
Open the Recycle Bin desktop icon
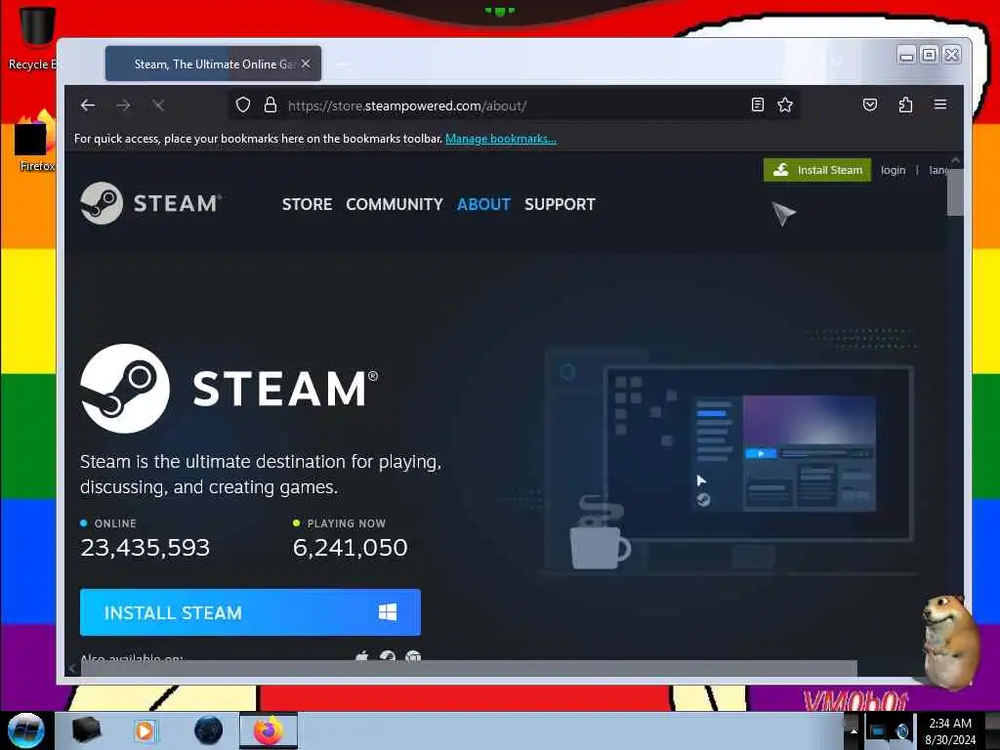click(34, 38)
